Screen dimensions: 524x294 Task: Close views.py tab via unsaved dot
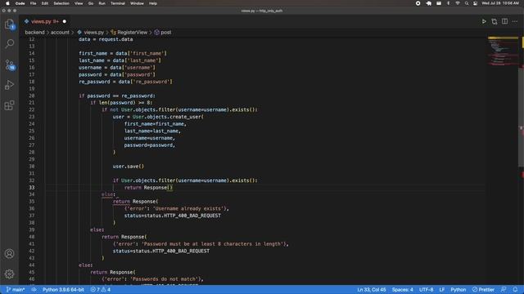click(65, 21)
